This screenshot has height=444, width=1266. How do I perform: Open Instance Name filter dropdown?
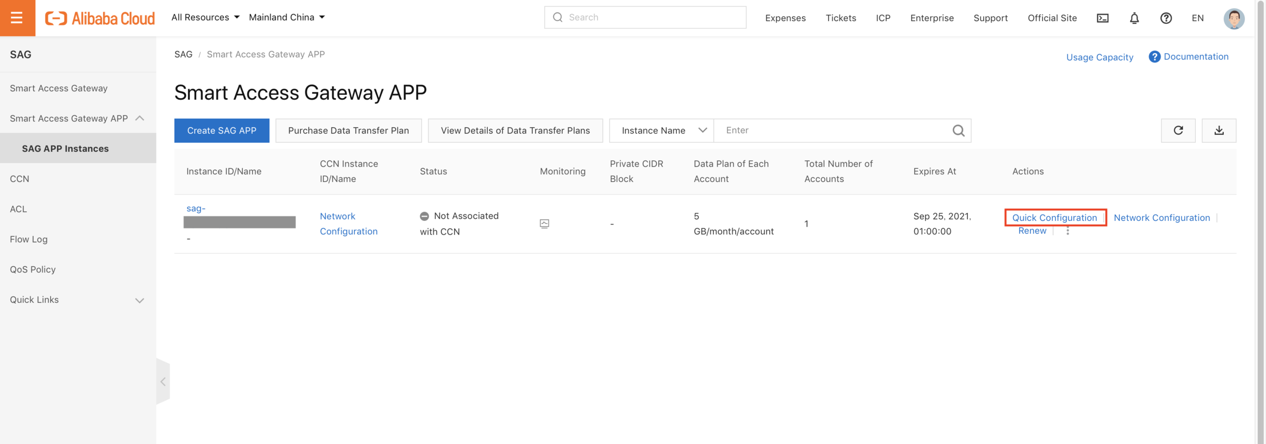point(661,130)
